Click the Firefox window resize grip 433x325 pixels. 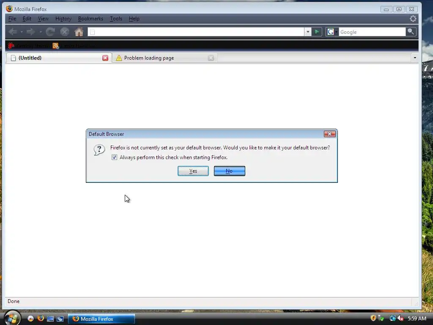416,303
